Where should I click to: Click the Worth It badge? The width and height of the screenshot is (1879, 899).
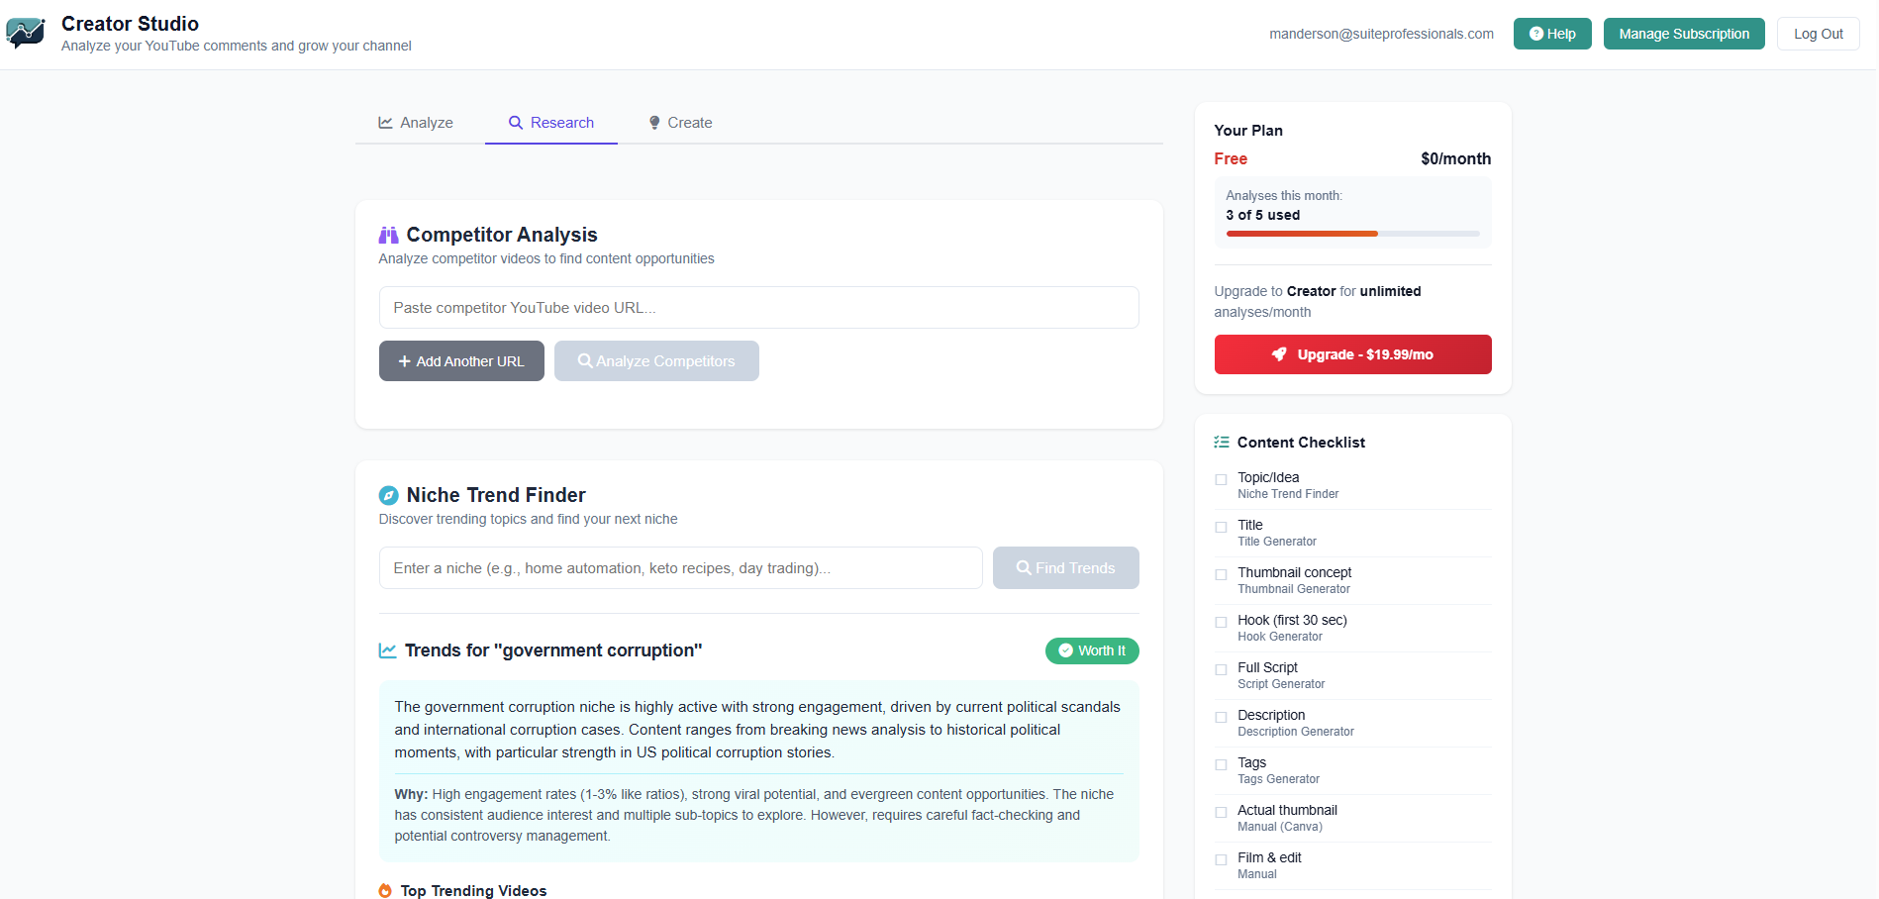pos(1091,650)
